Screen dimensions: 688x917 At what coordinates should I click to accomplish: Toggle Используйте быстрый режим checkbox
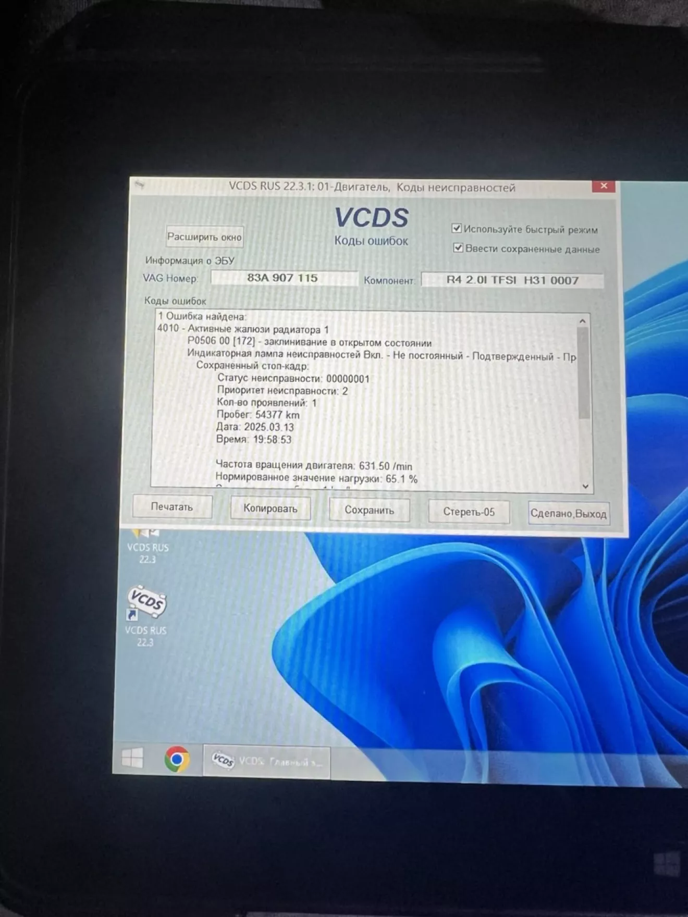pyautogui.click(x=457, y=228)
